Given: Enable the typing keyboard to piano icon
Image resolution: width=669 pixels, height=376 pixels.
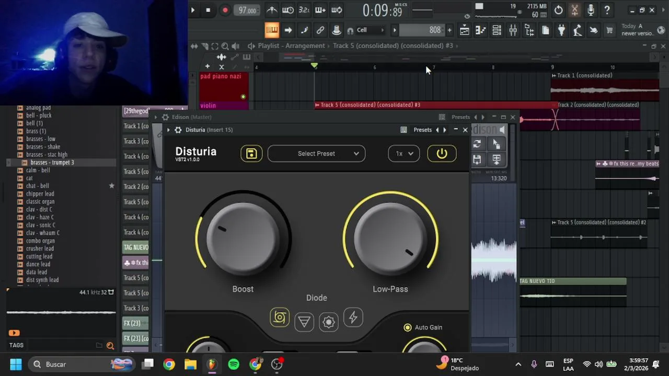Looking at the screenshot, I should coord(272,30).
